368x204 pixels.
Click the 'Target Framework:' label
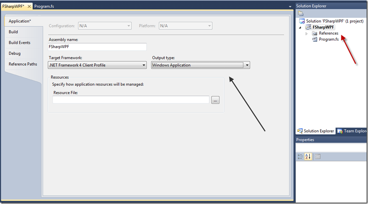[x=65, y=58]
